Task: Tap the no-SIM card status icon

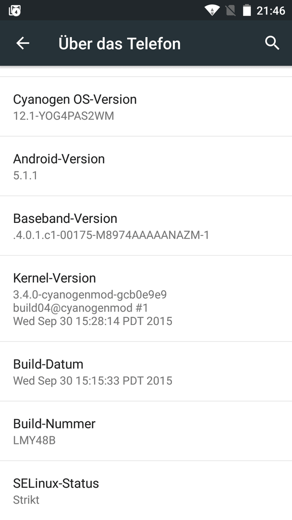Action: click(x=231, y=10)
